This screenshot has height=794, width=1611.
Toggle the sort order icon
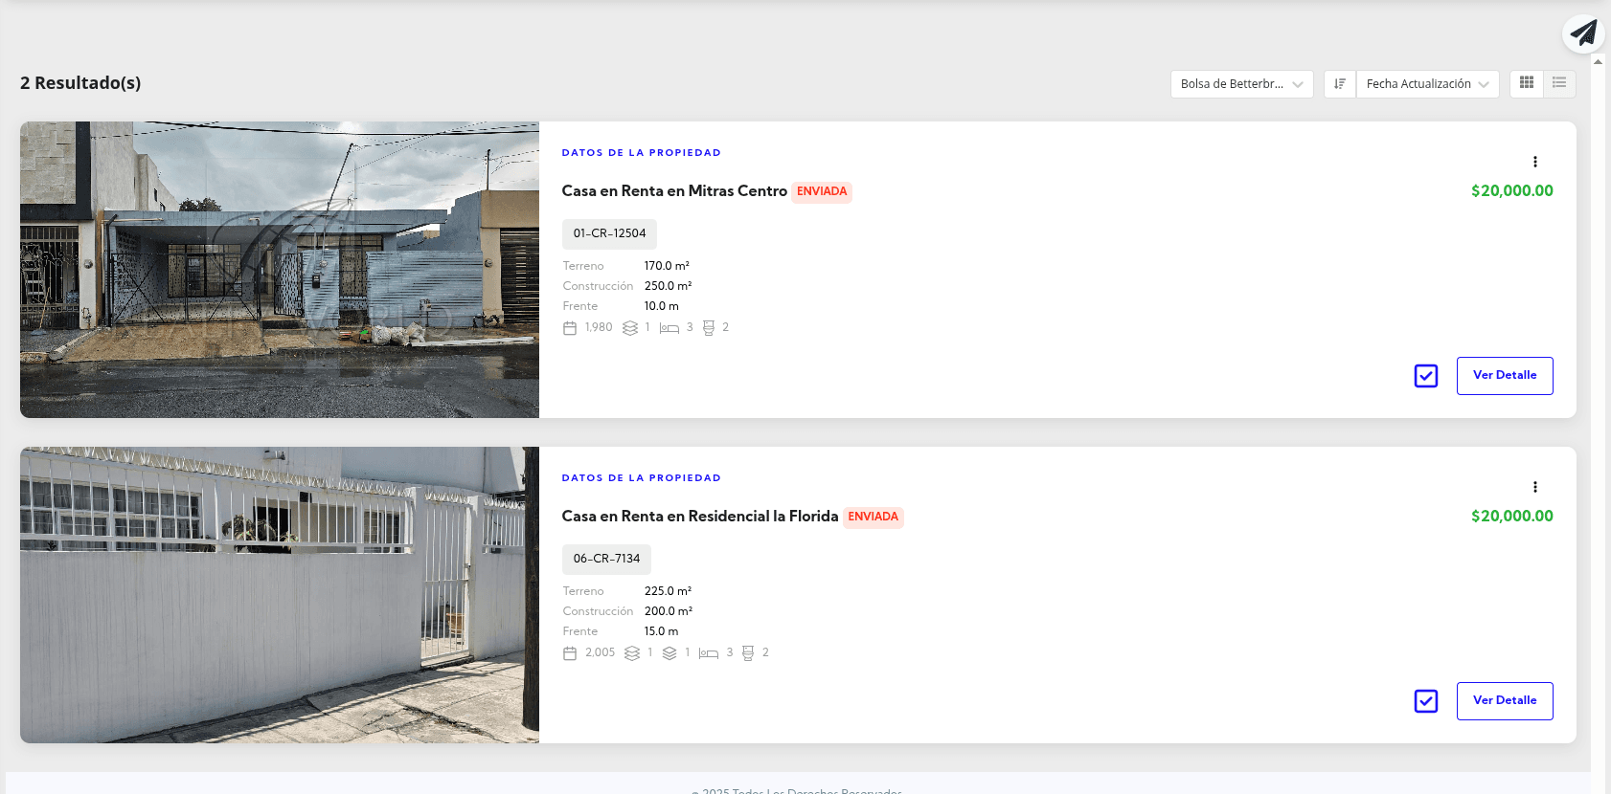pyautogui.click(x=1340, y=84)
